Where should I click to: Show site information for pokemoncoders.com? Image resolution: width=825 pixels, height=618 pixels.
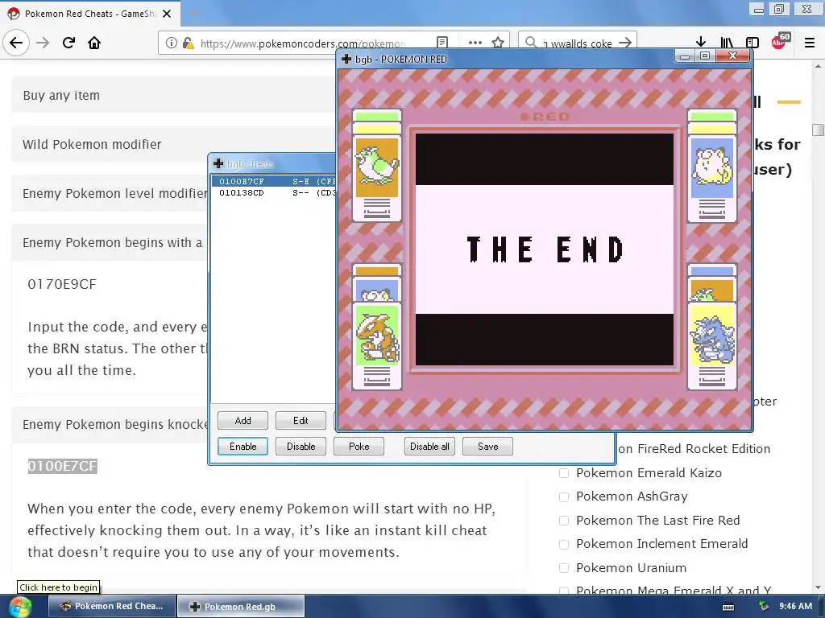172,43
